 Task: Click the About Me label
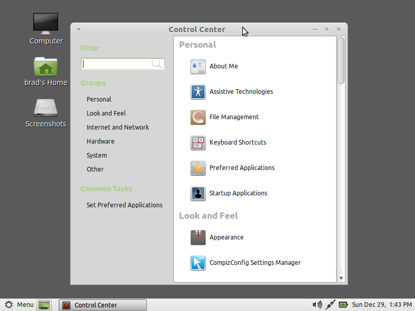224,66
